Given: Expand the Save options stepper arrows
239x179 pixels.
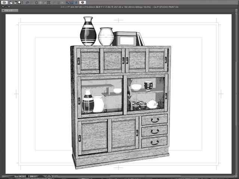Looking at the screenshot, I should (x=22, y=3).
